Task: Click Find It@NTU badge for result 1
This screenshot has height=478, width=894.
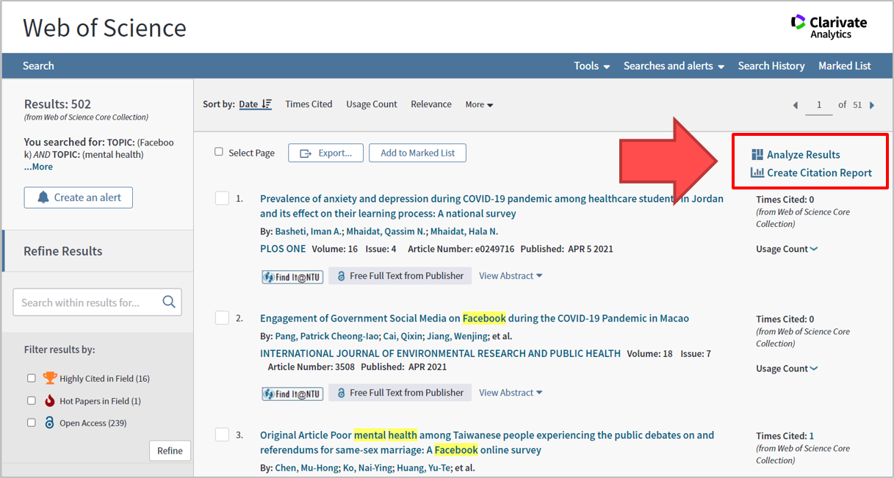Action: tap(292, 277)
